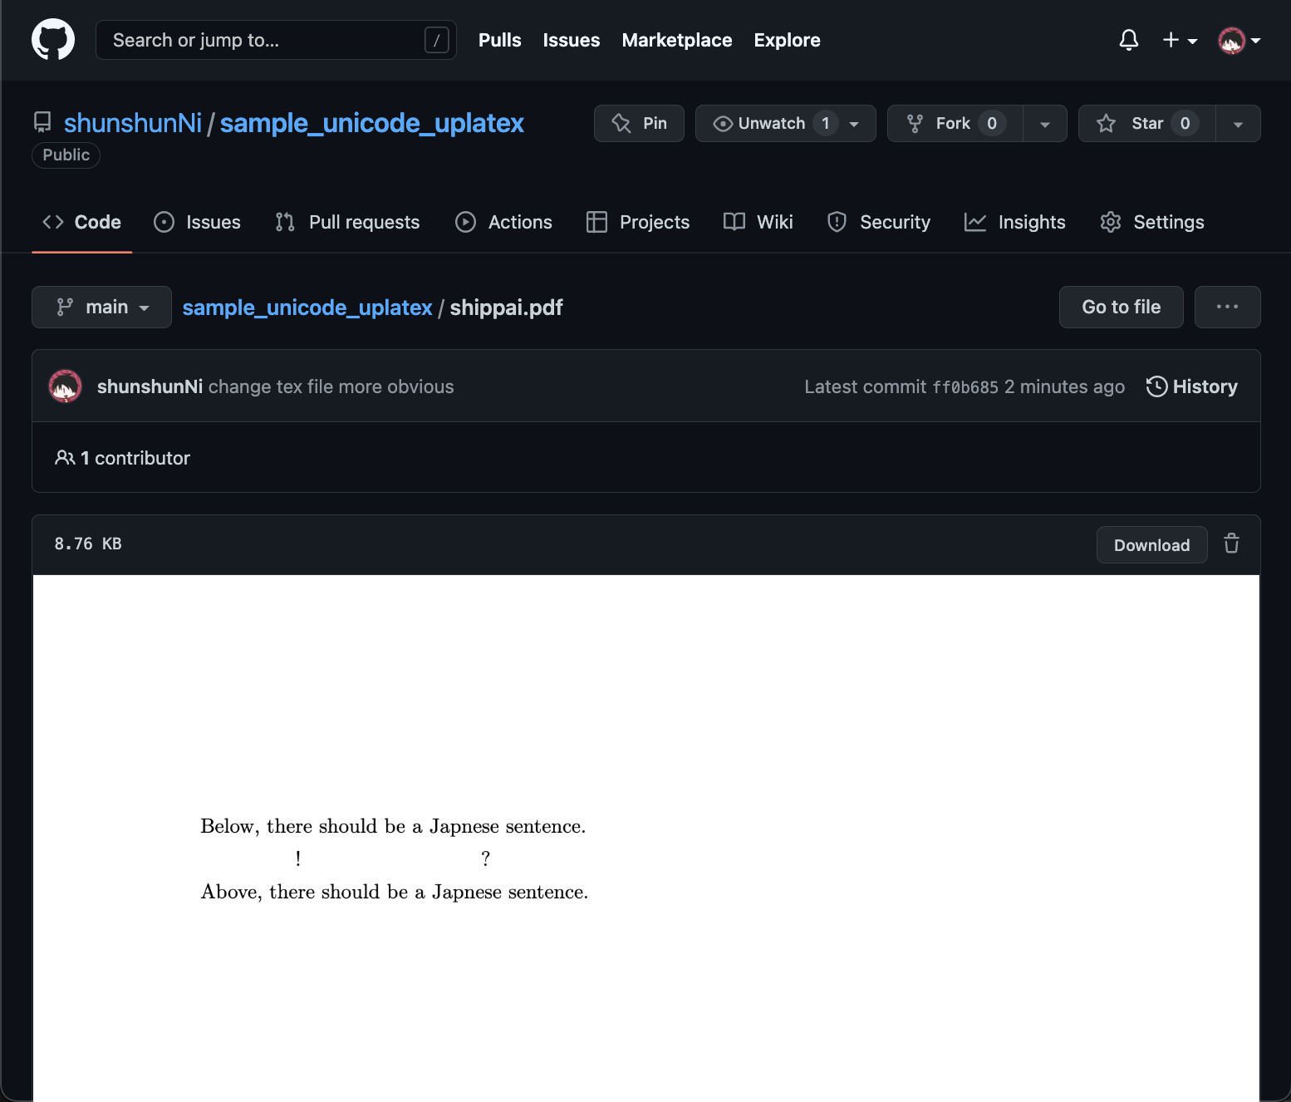The width and height of the screenshot is (1291, 1102).
Task: Go to Explore
Action: point(787,40)
